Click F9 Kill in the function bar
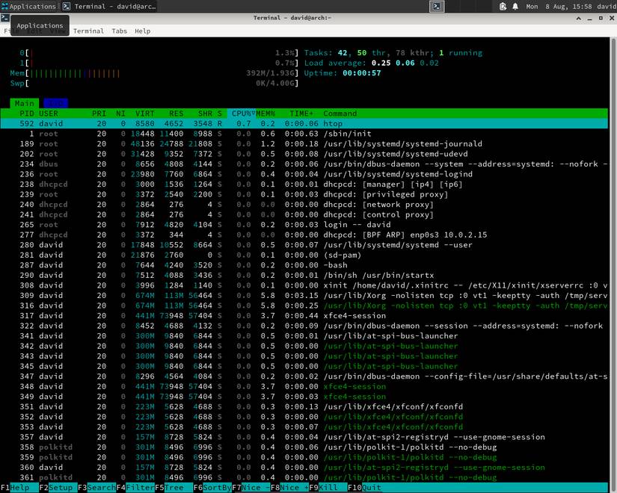This screenshot has width=617, height=493. [x=323, y=487]
